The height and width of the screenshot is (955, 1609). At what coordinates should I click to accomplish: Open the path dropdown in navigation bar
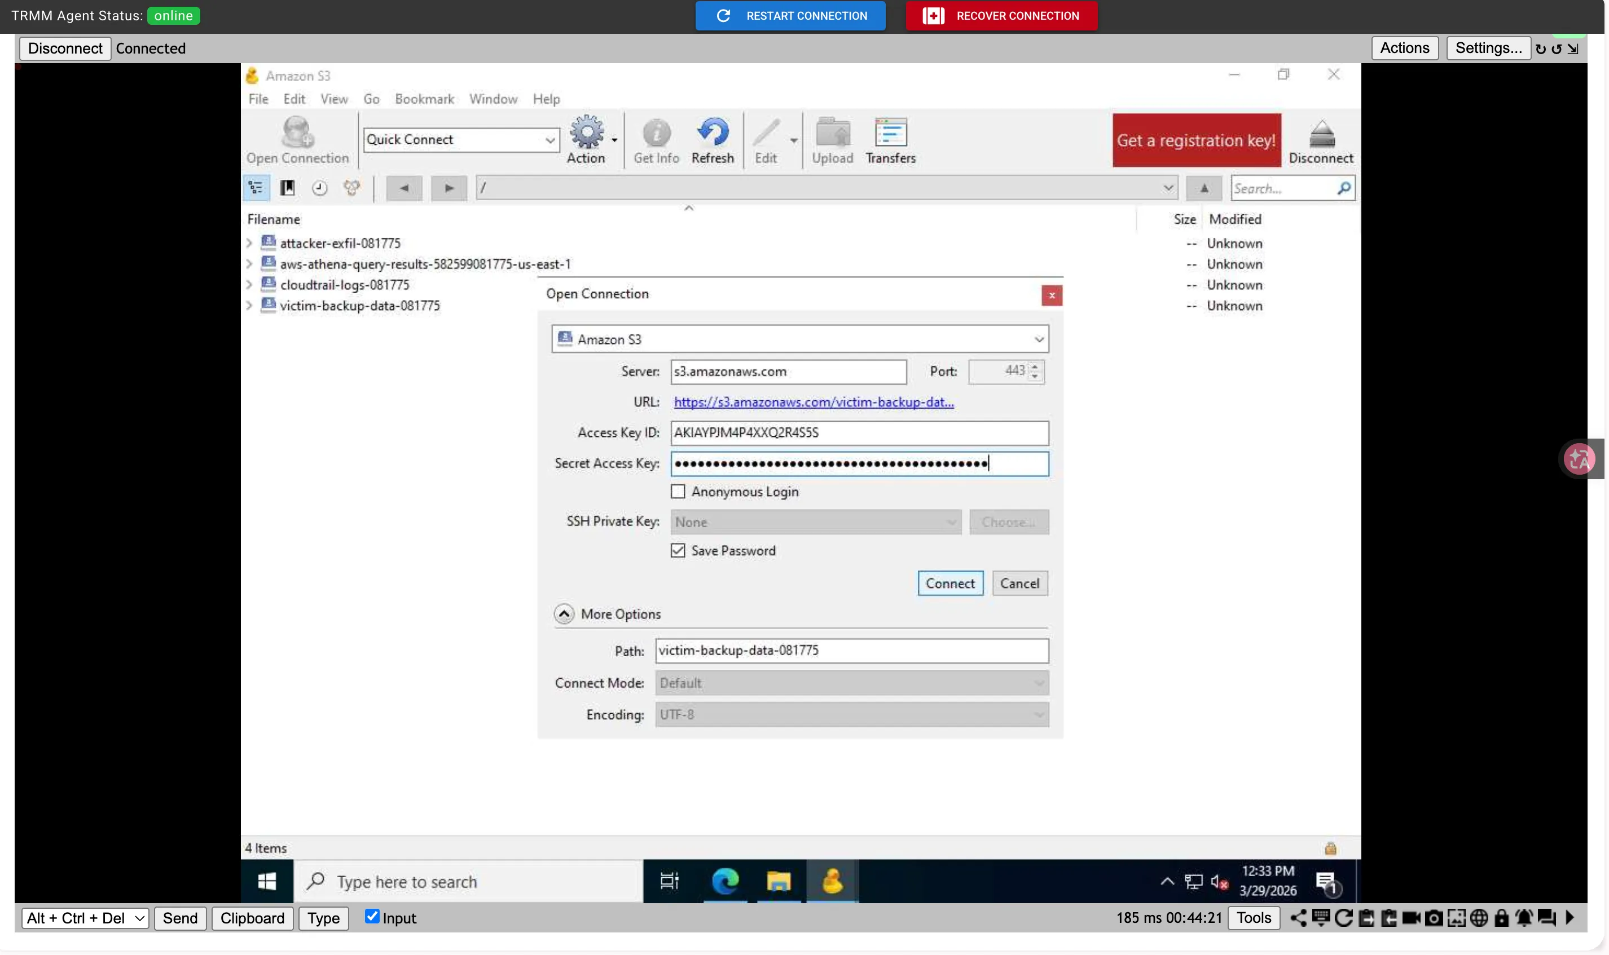pyautogui.click(x=1168, y=188)
